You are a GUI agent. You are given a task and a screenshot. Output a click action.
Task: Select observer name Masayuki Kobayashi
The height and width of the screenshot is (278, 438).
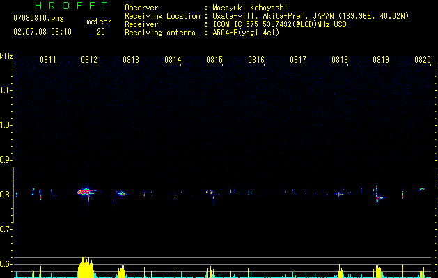(250, 8)
